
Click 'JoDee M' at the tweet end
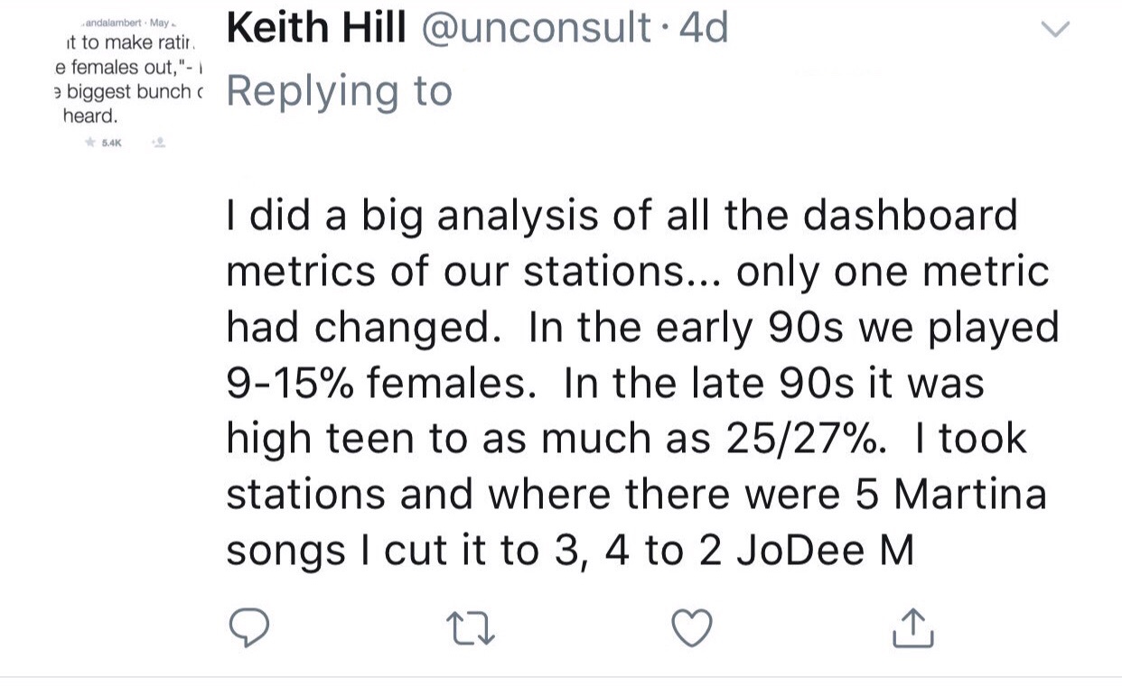coord(826,551)
